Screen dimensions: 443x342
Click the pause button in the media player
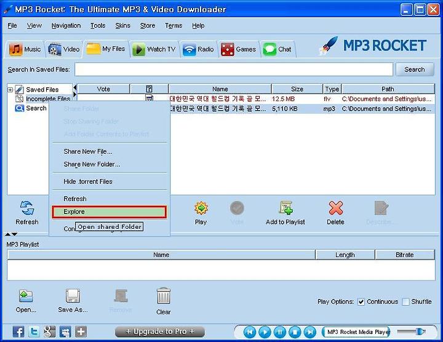280,332
